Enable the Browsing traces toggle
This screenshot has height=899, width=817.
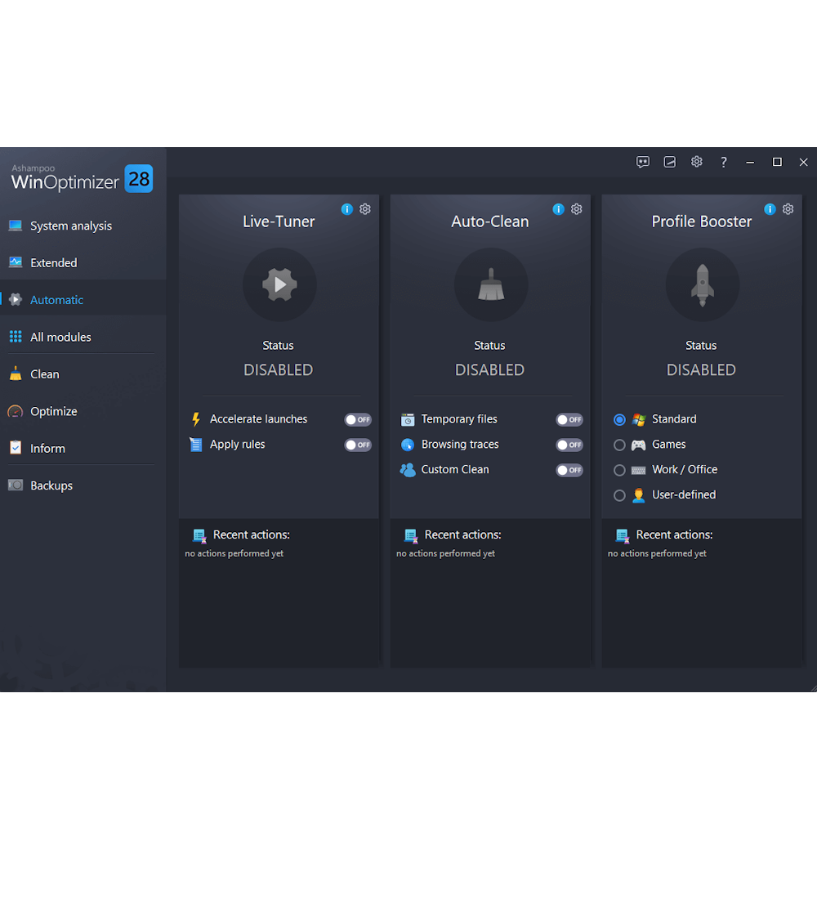click(569, 445)
